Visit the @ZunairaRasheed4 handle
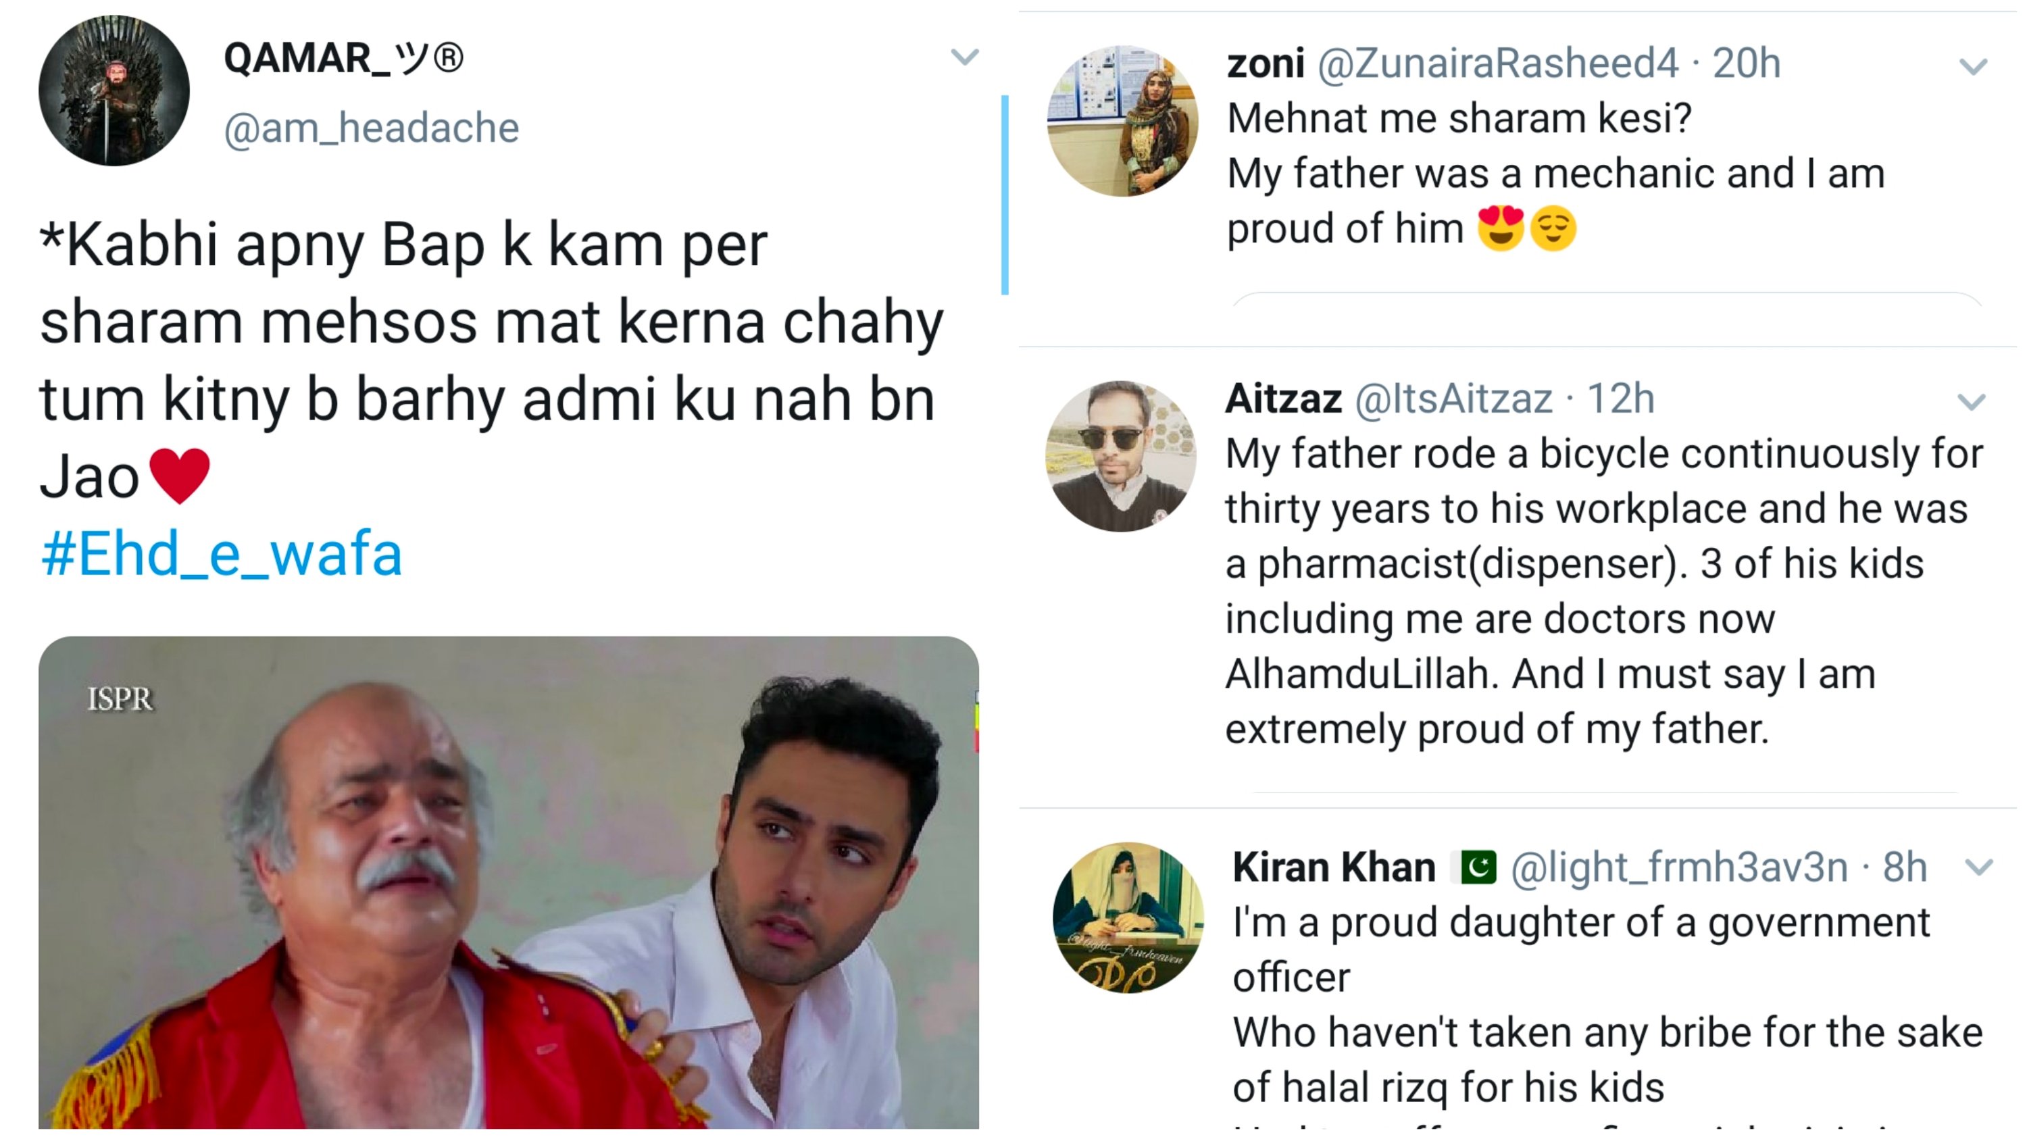This screenshot has width=2027, height=1139. (1498, 63)
